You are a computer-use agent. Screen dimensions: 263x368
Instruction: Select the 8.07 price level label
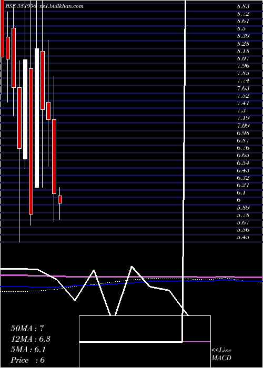click(x=243, y=58)
